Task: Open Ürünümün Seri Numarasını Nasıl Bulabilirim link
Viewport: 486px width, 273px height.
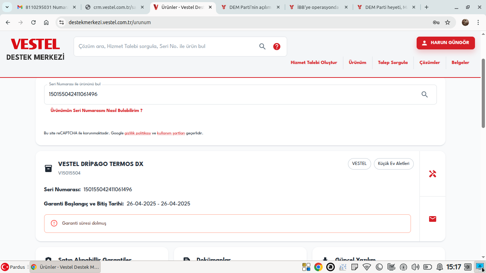Action: pyautogui.click(x=96, y=111)
